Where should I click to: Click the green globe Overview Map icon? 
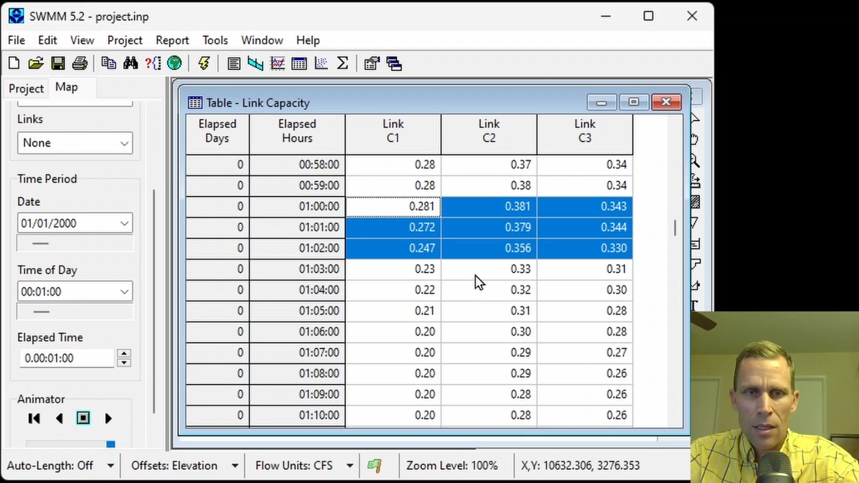(174, 63)
